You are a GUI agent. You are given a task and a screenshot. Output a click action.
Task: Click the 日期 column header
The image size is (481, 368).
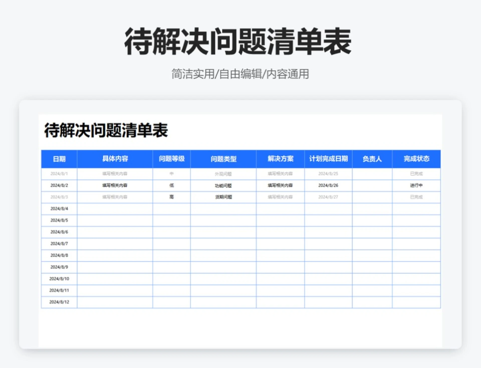59,159
